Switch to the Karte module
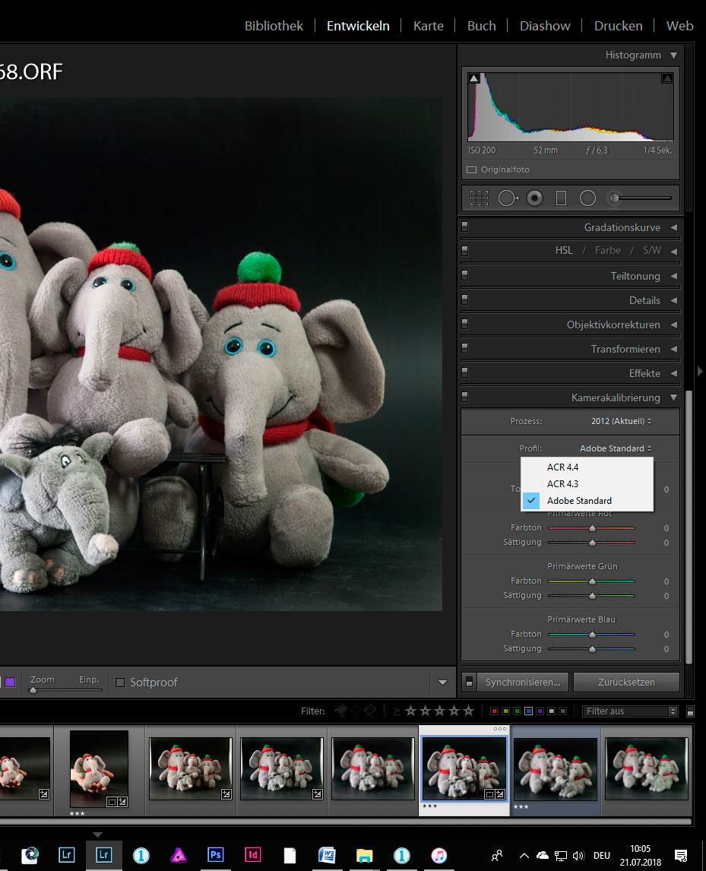The image size is (706, 871). coord(429,26)
